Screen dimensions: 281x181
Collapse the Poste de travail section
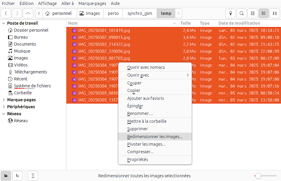(3, 23)
